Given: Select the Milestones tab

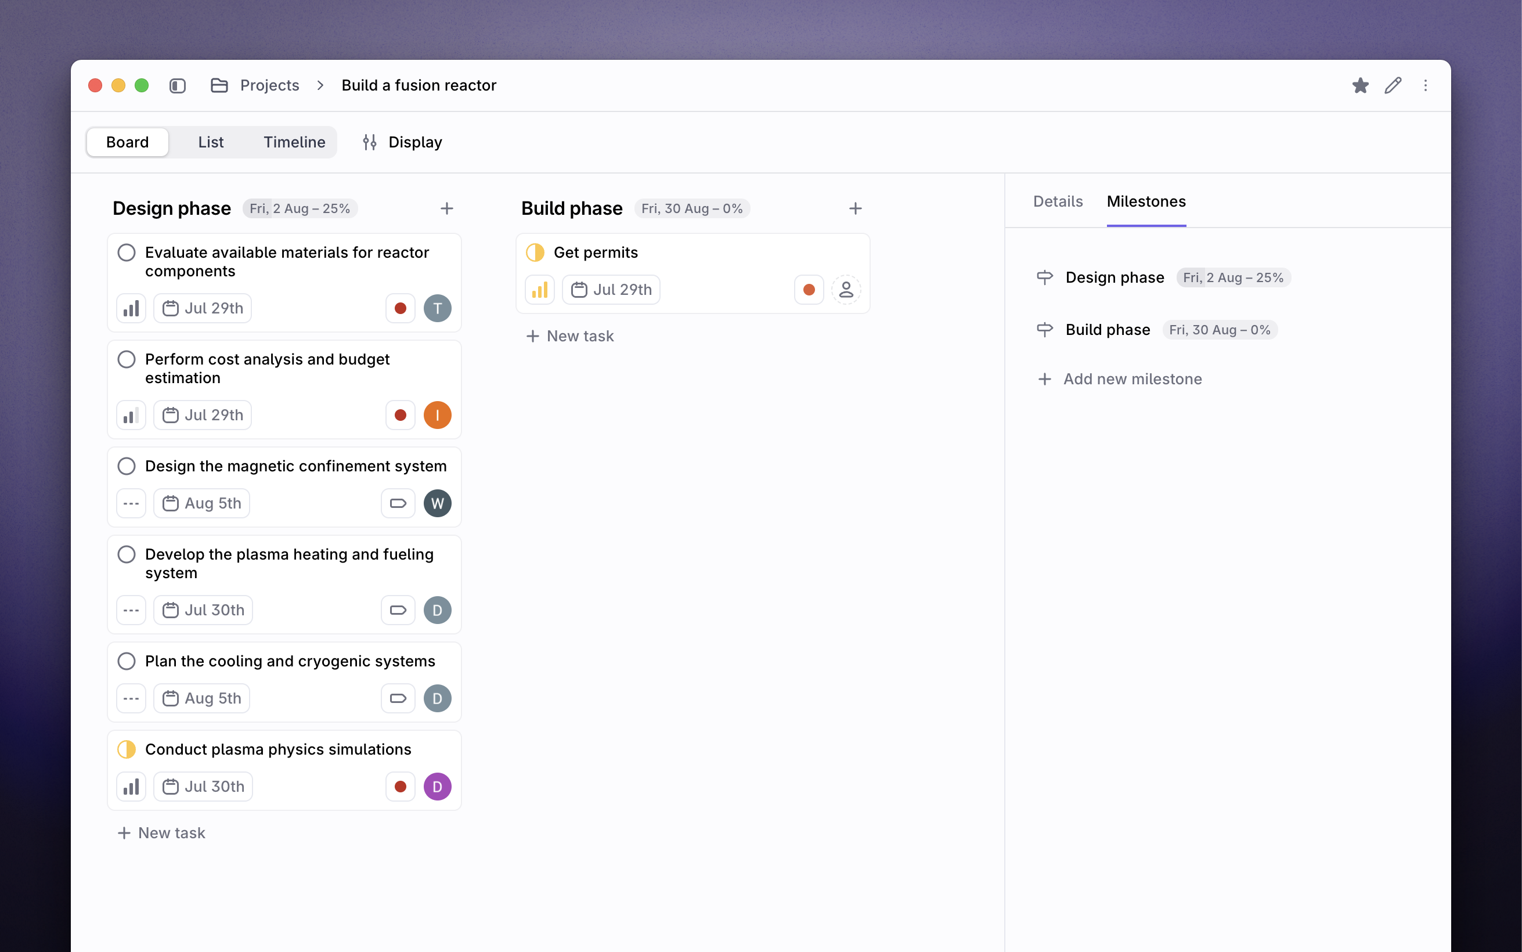Looking at the screenshot, I should point(1146,201).
